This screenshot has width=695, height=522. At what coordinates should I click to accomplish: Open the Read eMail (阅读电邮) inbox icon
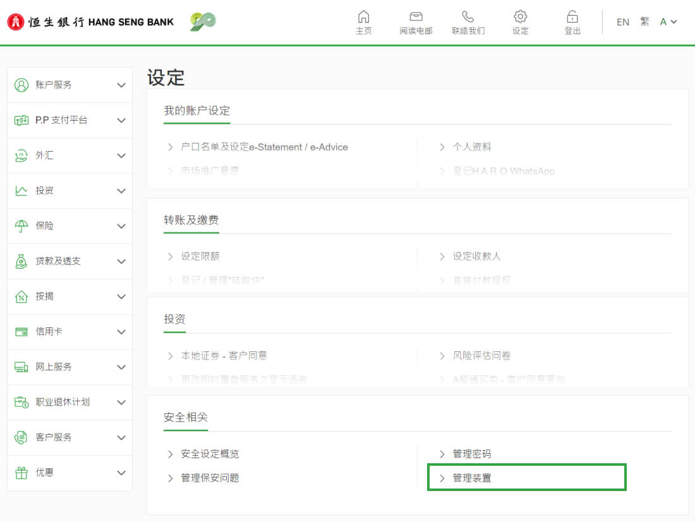point(416,17)
